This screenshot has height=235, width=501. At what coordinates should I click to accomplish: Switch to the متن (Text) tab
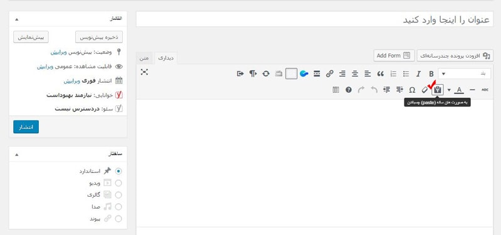click(x=144, y=58)
